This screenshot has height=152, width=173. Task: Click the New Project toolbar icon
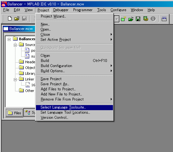click(124, 19)
